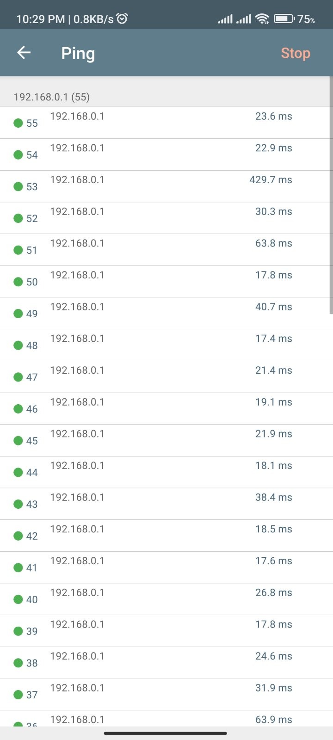Select ping entry with 63.8 ms
The image size is (333, 740).
pyautogui.click(x=166, y=250)
